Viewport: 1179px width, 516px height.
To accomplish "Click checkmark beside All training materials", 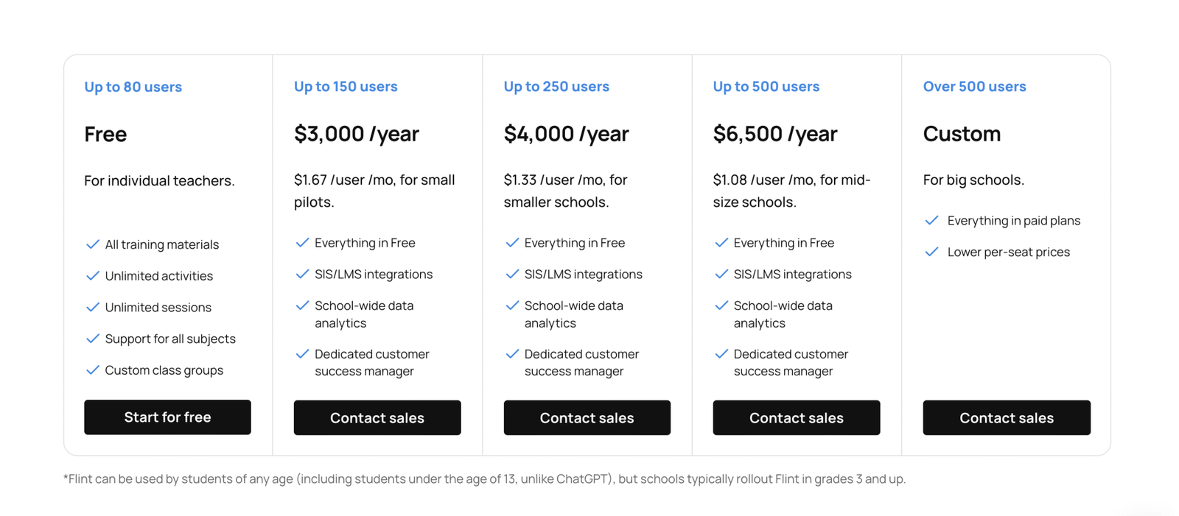I will click(93, 244).
